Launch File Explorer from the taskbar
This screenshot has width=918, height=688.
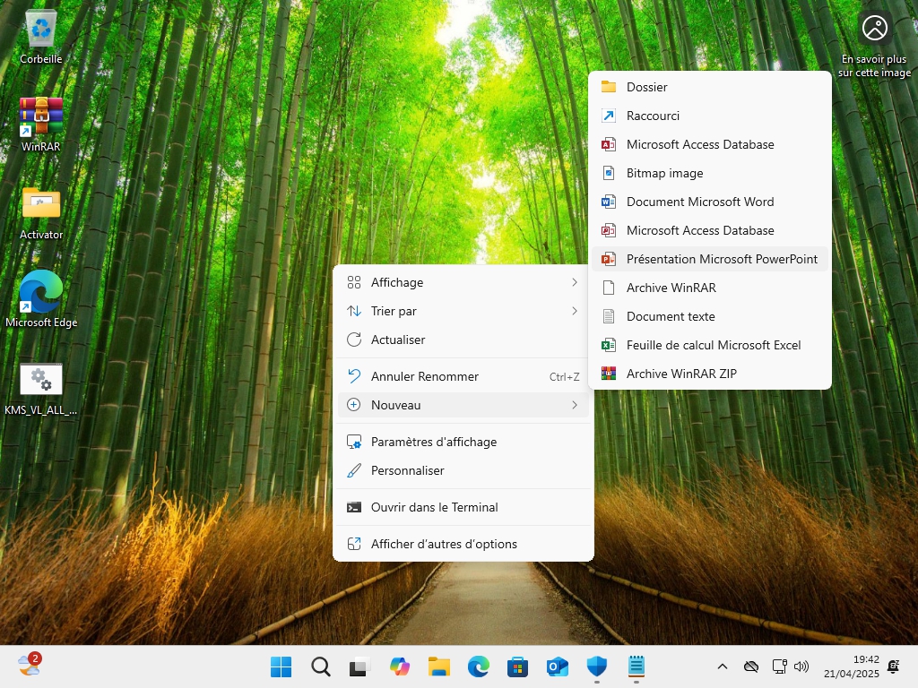pos(438,666)
